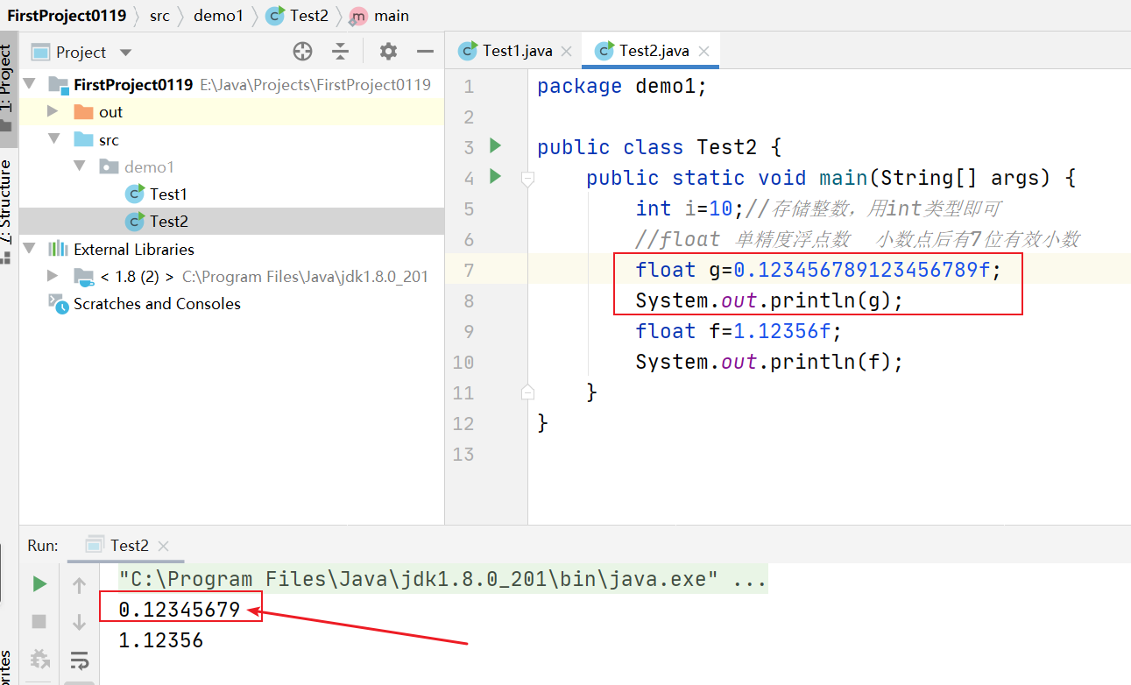Collapse External Libraries node
Screen dimensions: 1131x685
(30, 249)
